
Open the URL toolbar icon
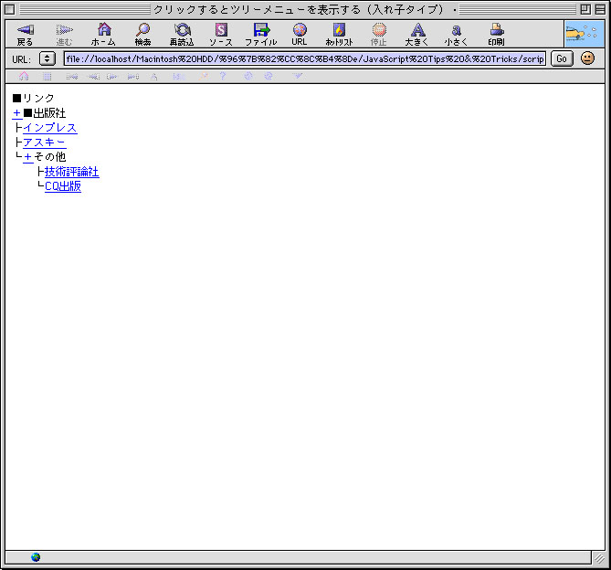point(300,35)
